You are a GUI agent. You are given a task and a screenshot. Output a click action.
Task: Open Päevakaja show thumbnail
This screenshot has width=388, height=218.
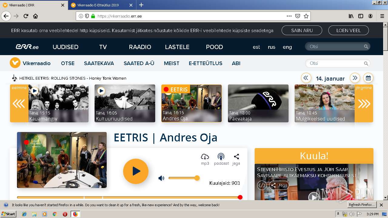[258, 103]
